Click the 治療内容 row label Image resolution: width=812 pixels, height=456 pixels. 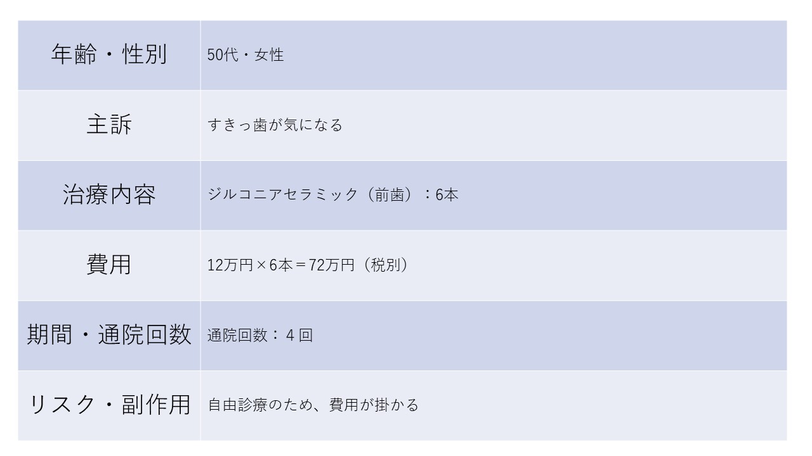(109, 194)
